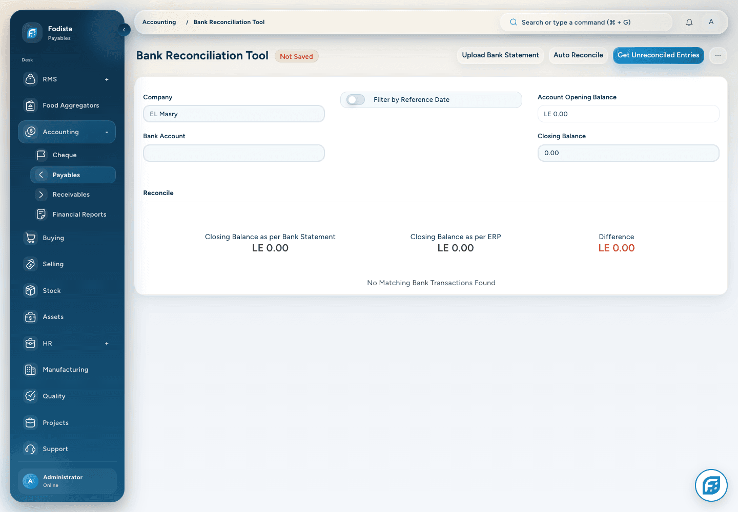
Task: Click Auto Reconcile button
Action: click(578, 55)
